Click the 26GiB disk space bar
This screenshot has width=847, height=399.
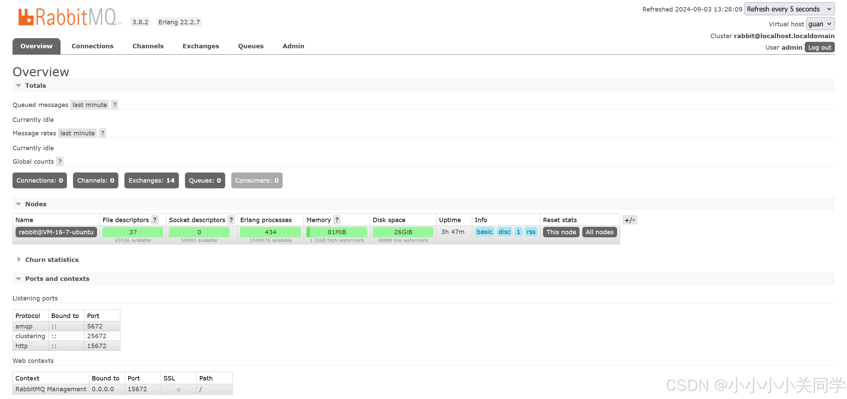pos(403,232)
